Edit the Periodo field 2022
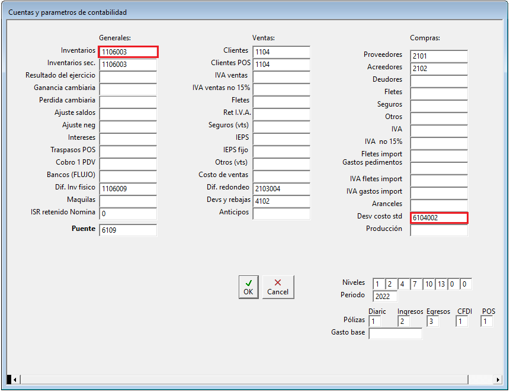 coord(385,297)
